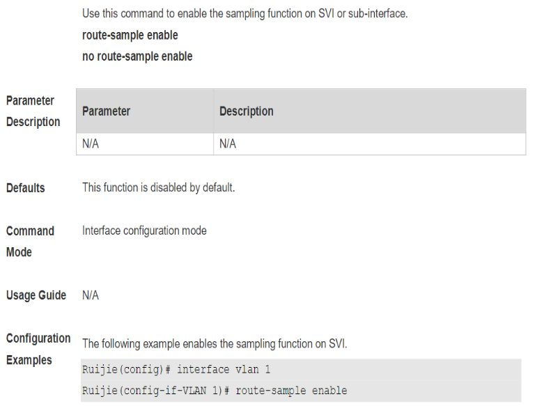The width and height of the screenshot is (535, 406).
Task: Select the Parameter column header cell
Action: 145,111
